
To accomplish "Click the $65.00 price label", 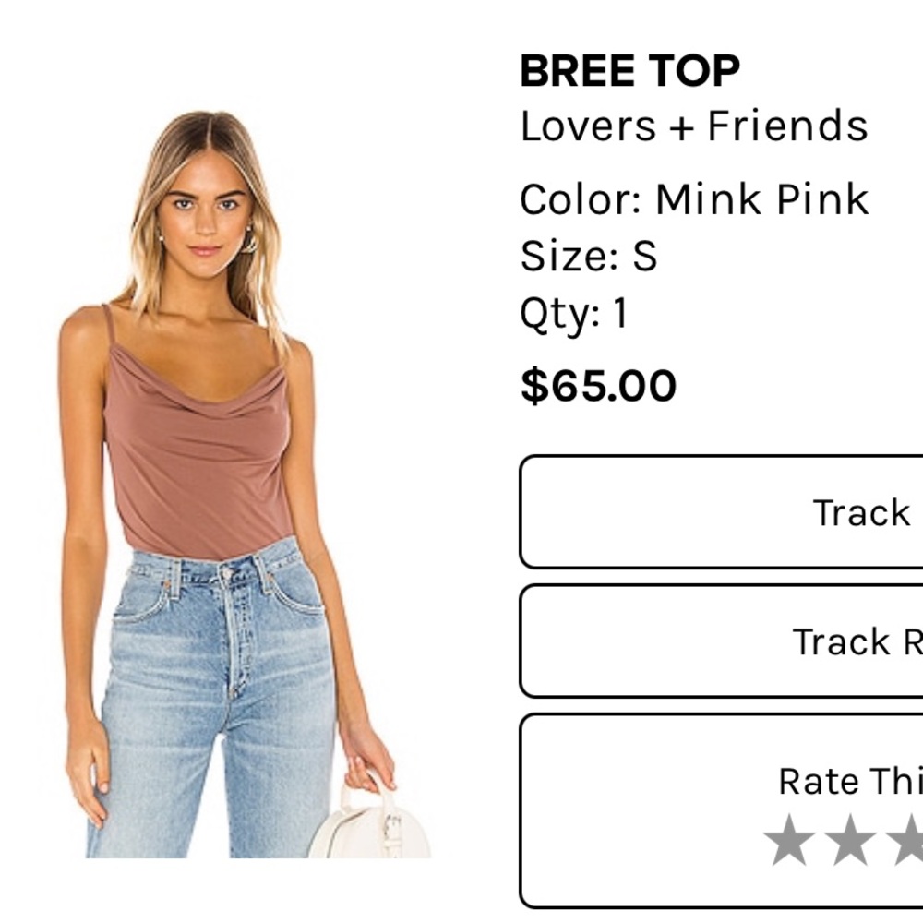I will coord(598,384).
